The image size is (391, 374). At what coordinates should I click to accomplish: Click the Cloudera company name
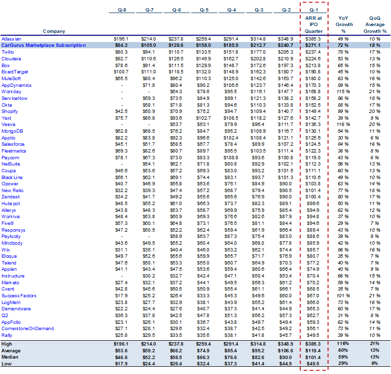point(11,59)
